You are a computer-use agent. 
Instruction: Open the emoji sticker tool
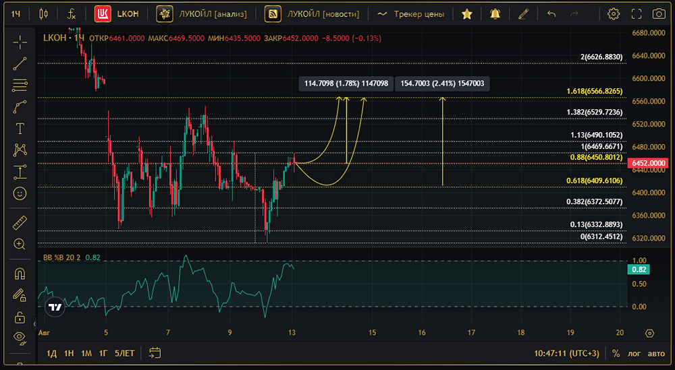coord(20,193)
